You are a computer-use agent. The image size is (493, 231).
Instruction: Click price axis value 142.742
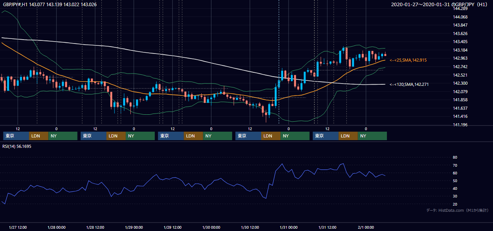[x=460, y=67]
